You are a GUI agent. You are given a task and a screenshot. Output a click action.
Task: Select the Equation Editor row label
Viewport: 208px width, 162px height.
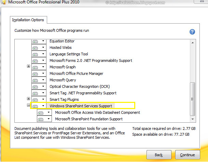point(62,41)
